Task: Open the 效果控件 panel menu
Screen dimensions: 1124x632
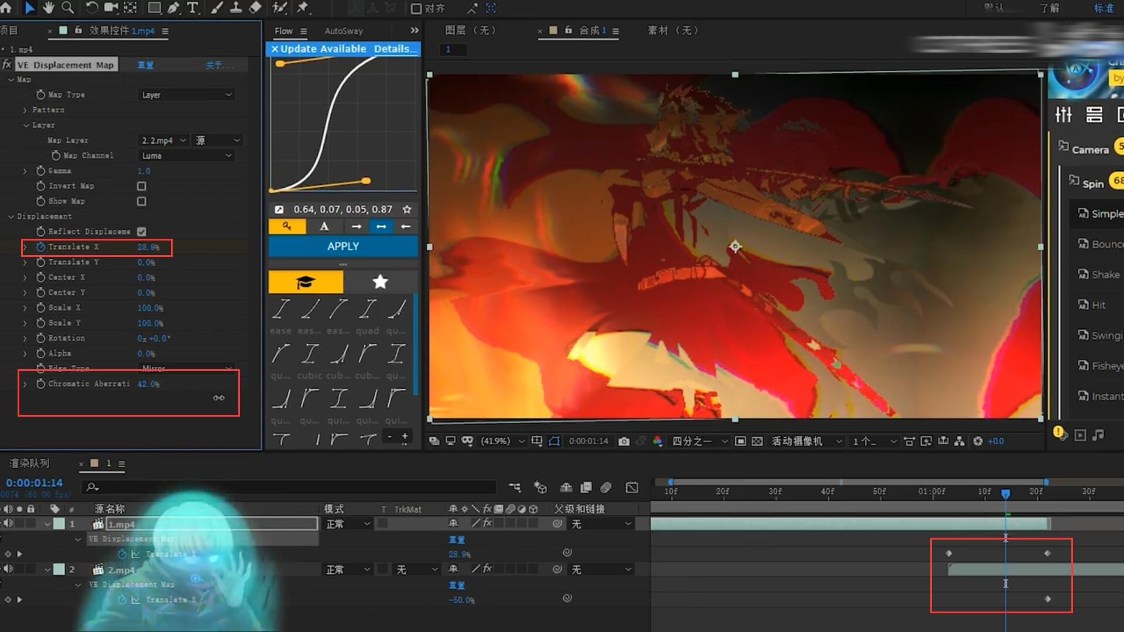Action: click(165, 31)
